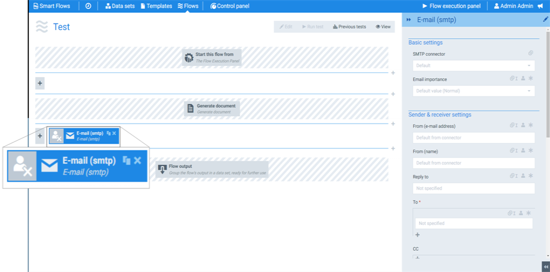Focus the From (name) input field

[474, 162]
